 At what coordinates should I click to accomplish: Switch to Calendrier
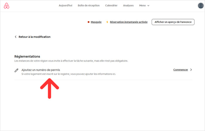point(111,6)
